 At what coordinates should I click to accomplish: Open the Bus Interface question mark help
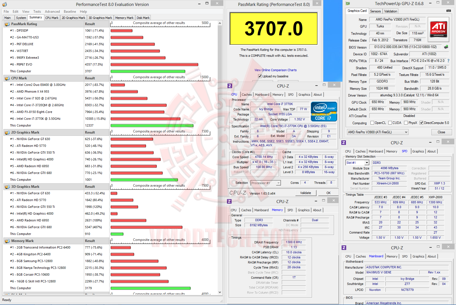tap(448, 61)
